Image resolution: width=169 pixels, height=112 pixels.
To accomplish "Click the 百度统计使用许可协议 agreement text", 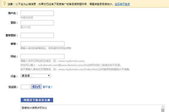I will pos(34,108).
